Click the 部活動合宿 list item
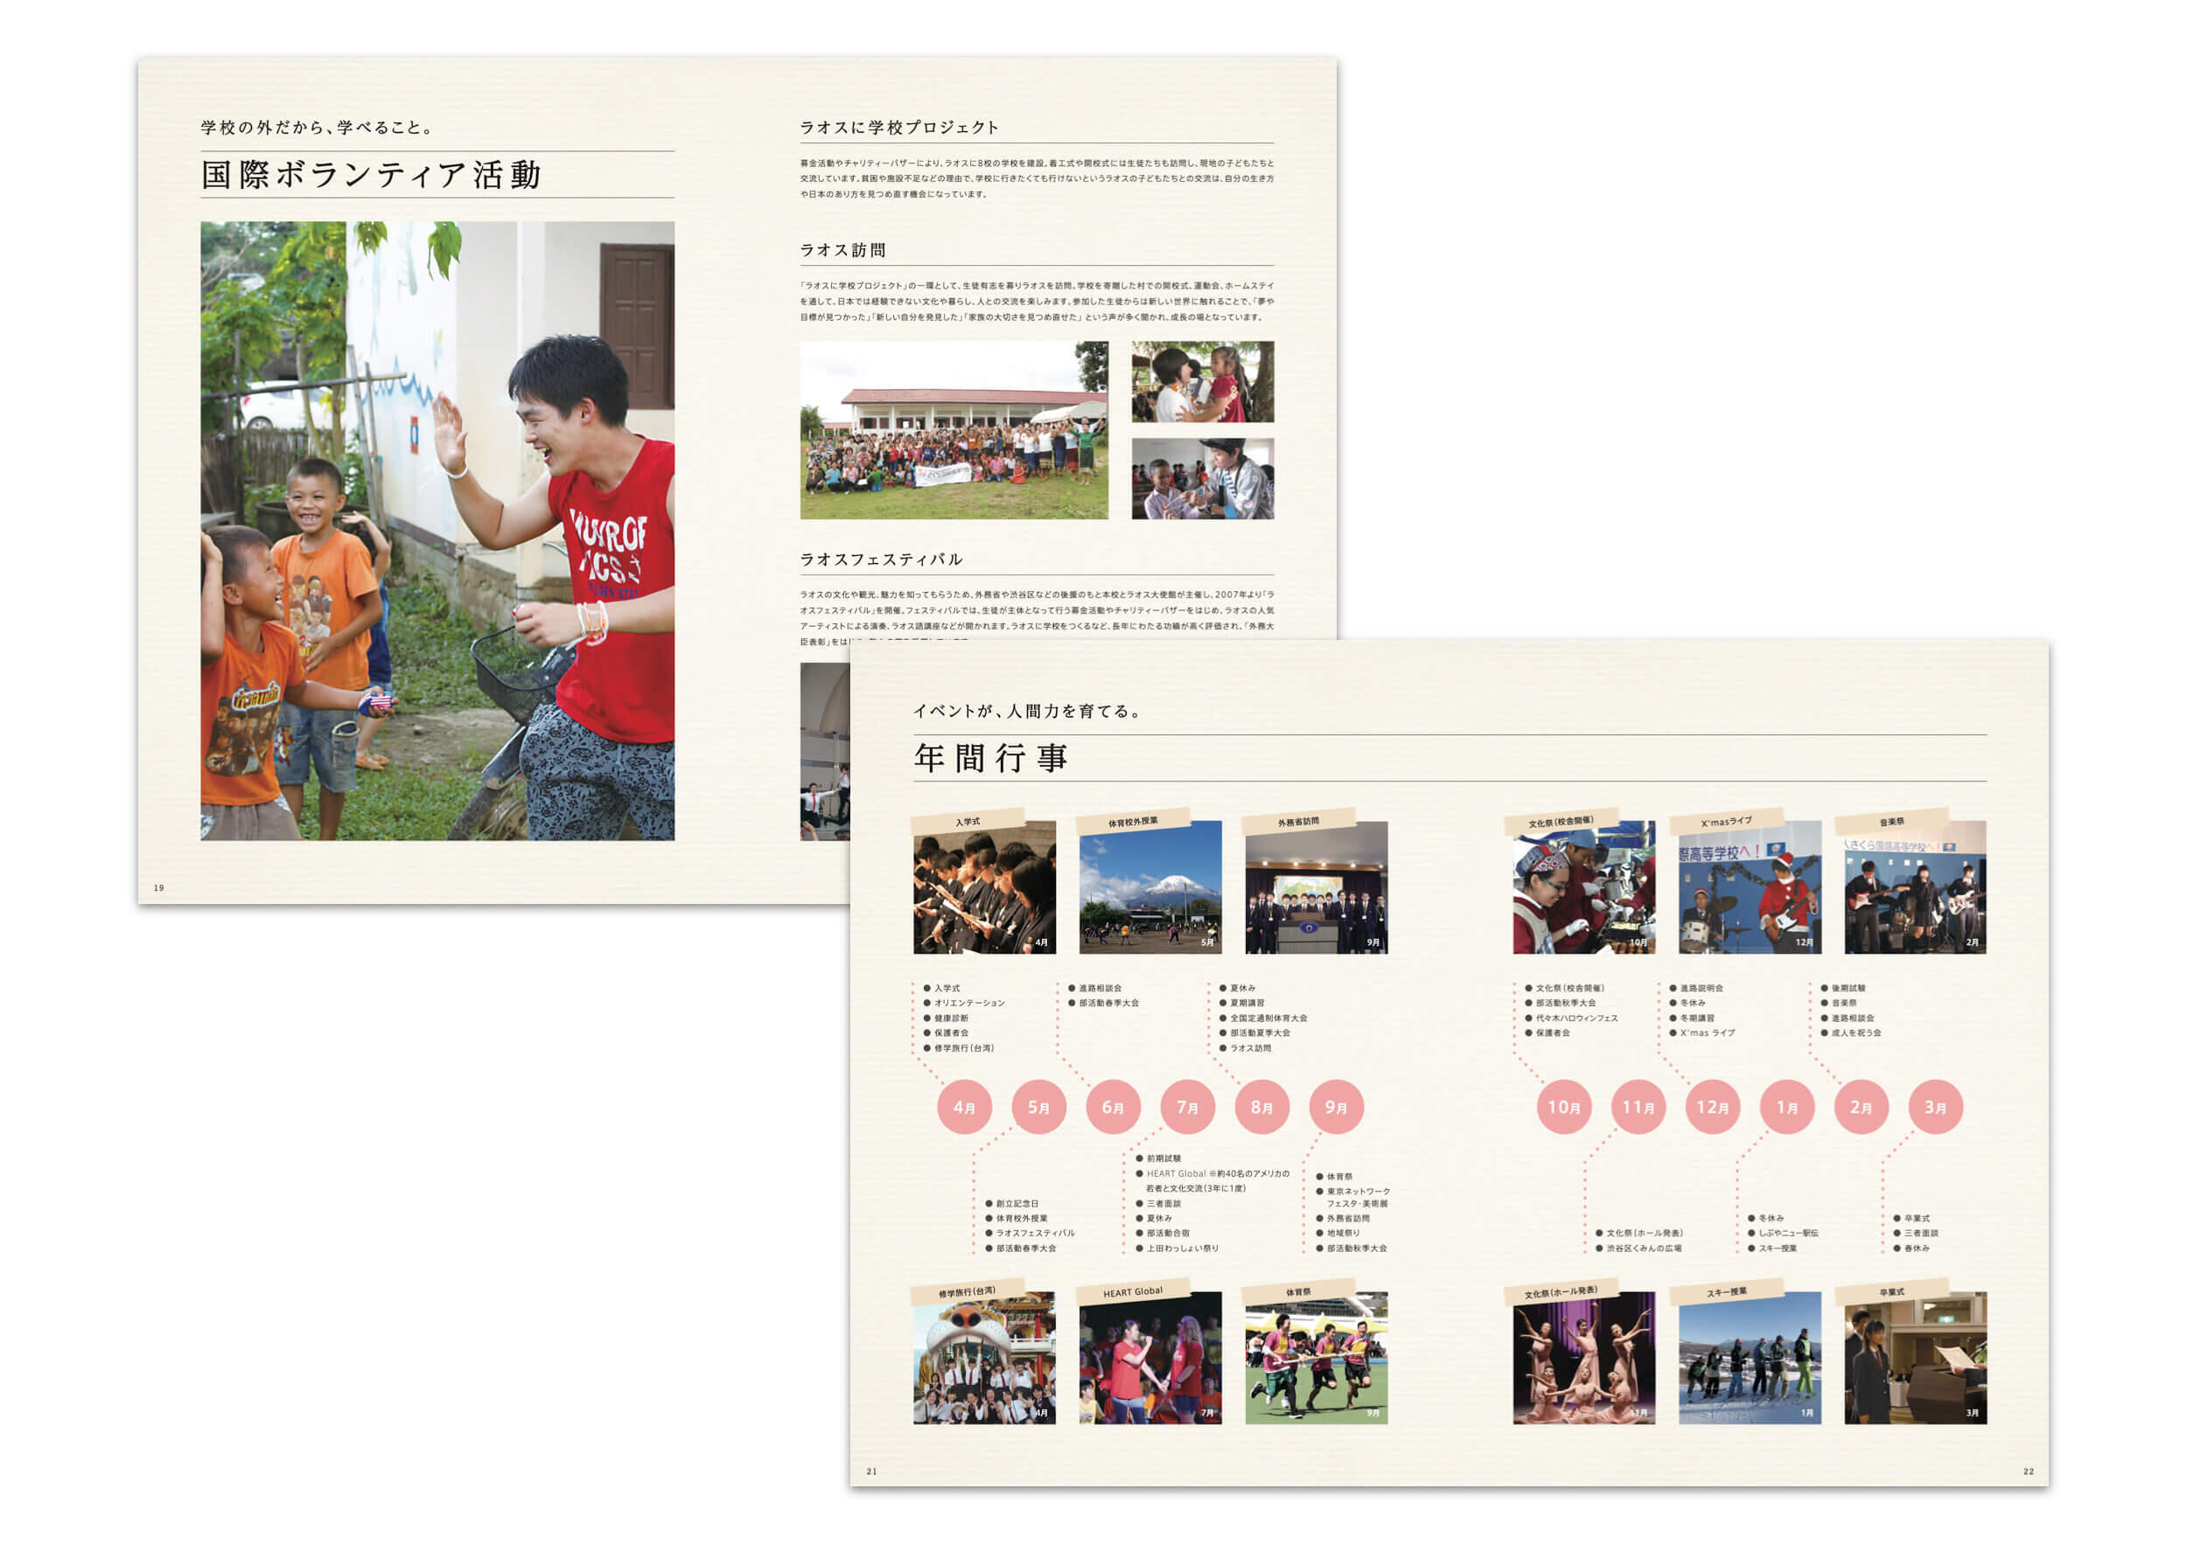 pos(1163,1233)
